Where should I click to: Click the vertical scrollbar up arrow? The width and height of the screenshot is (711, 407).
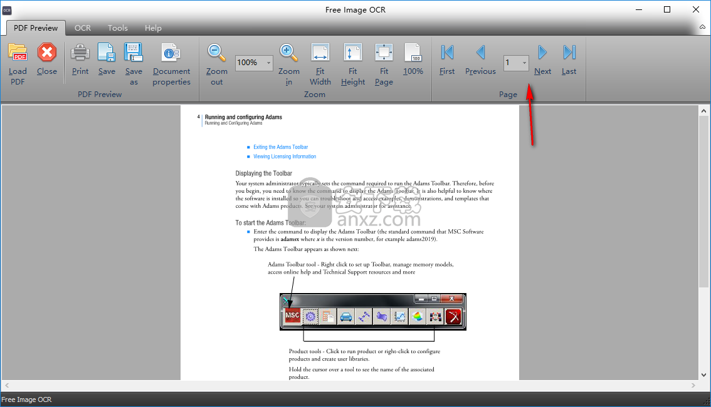click(703, 110)
